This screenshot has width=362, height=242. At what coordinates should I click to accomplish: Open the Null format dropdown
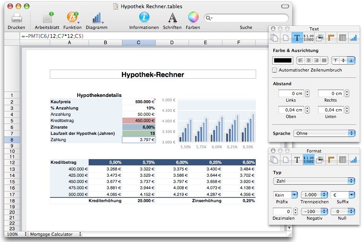343,212
